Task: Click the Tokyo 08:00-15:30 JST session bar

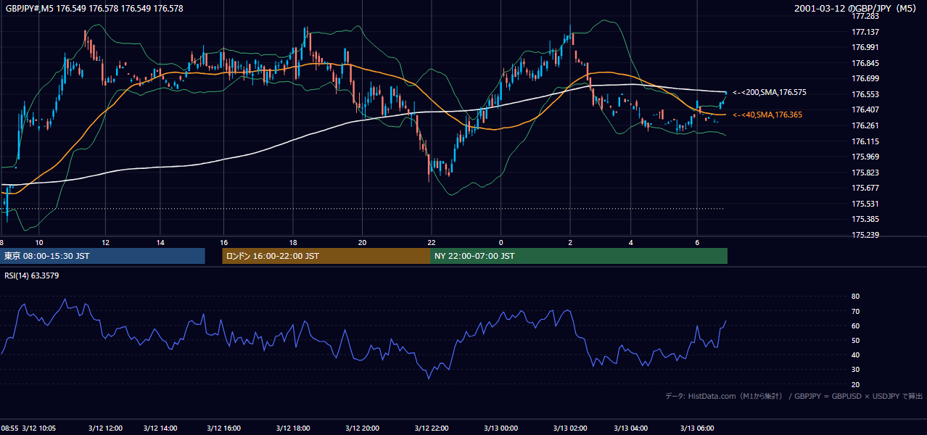Action: click(102, 256)
